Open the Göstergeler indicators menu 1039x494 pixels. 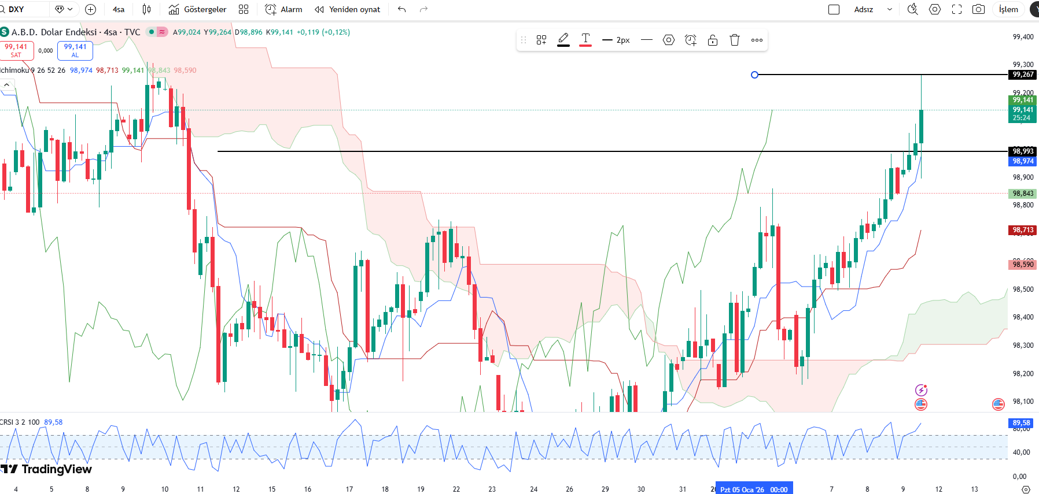[197, 9]
